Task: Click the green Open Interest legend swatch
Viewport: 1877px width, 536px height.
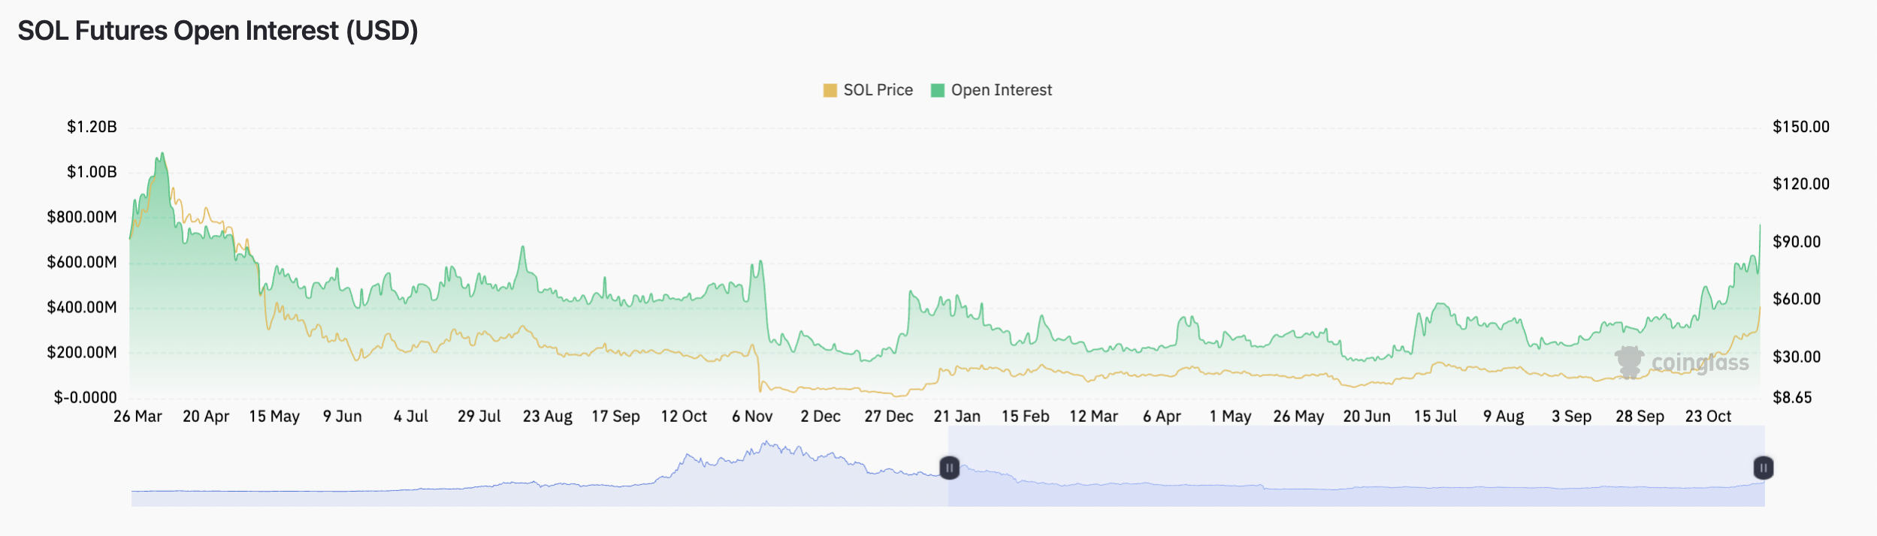Action: [x=937, y=91]
